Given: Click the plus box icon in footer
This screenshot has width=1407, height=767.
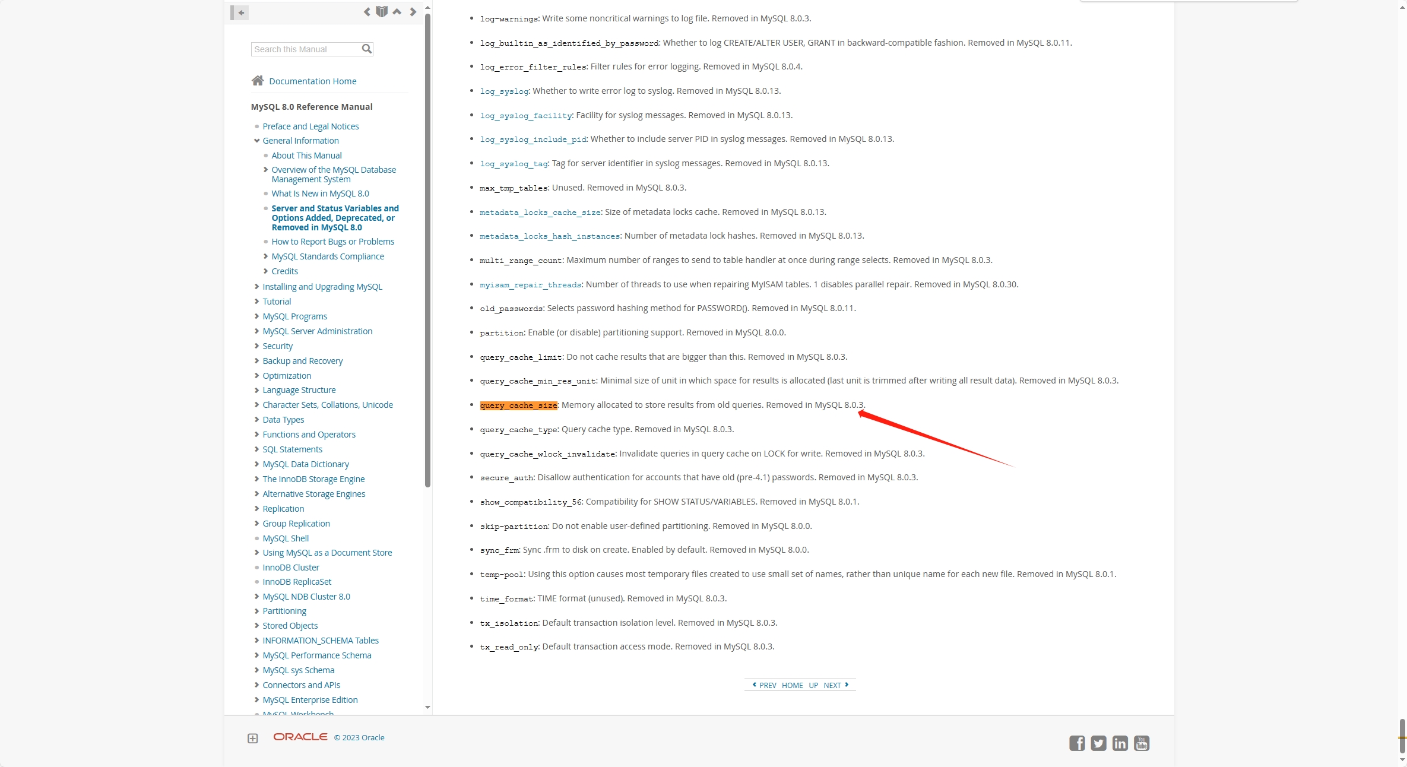Looking at the screenshot, I should coord(253,739).
